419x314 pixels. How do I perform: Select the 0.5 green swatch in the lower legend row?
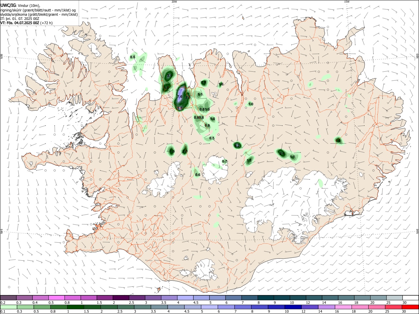42,307
